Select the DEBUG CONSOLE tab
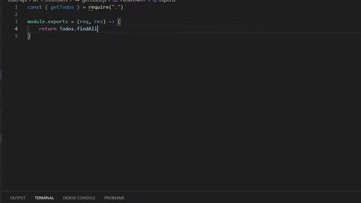 [79, 198]
